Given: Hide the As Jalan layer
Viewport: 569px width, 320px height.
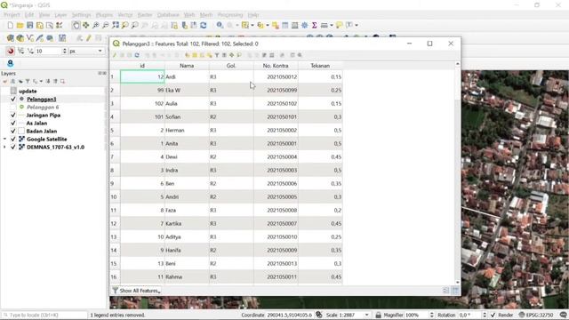Looking at the screenshot, I should (13, 123).
